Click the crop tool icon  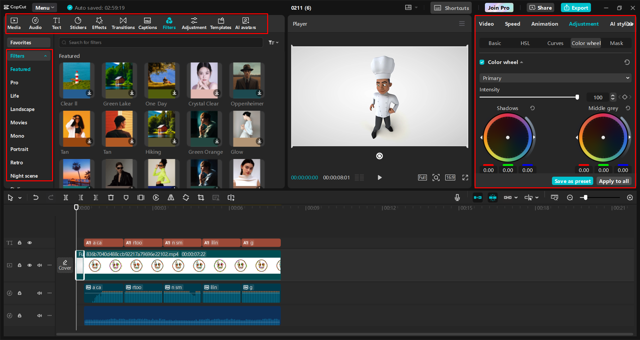[x=201, y=198]
